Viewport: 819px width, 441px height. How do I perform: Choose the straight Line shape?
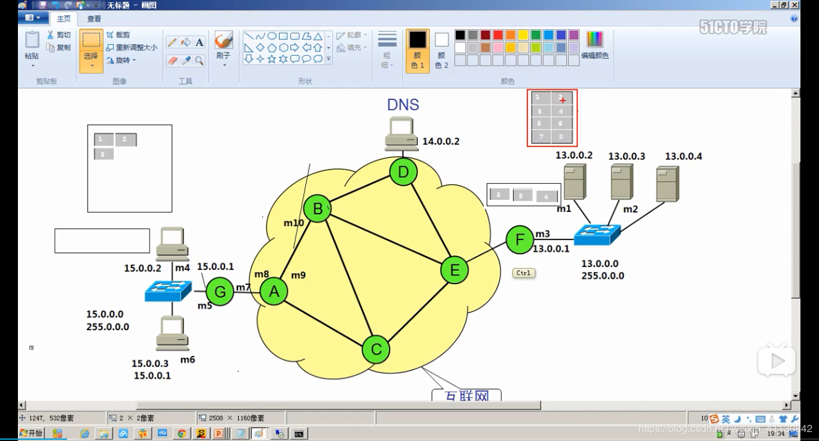248,36
